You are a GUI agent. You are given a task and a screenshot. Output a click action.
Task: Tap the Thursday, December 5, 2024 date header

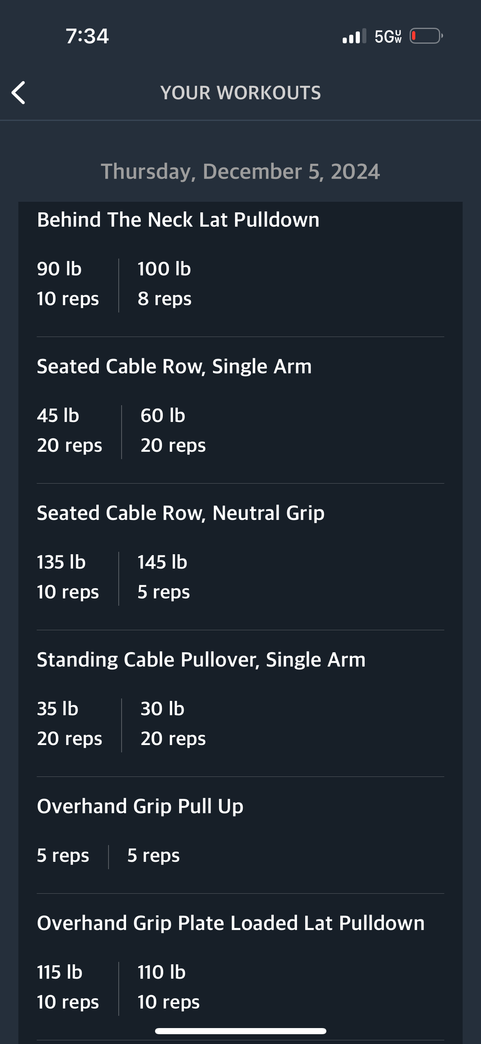click(x=240, y=171)
